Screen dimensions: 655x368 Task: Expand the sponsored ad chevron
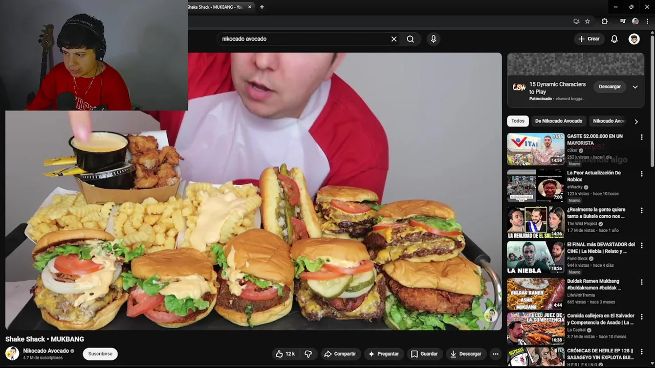pyautogui.click(x=635, y=87)
